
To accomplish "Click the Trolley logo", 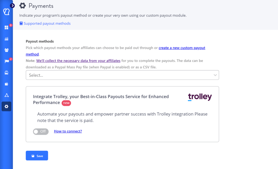I will tap(200, 97).
